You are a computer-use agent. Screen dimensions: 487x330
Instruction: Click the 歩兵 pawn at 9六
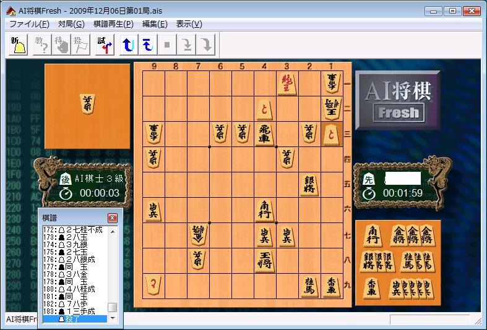(153, 211)
